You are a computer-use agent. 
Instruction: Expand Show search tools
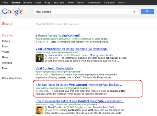coord(12,78)
